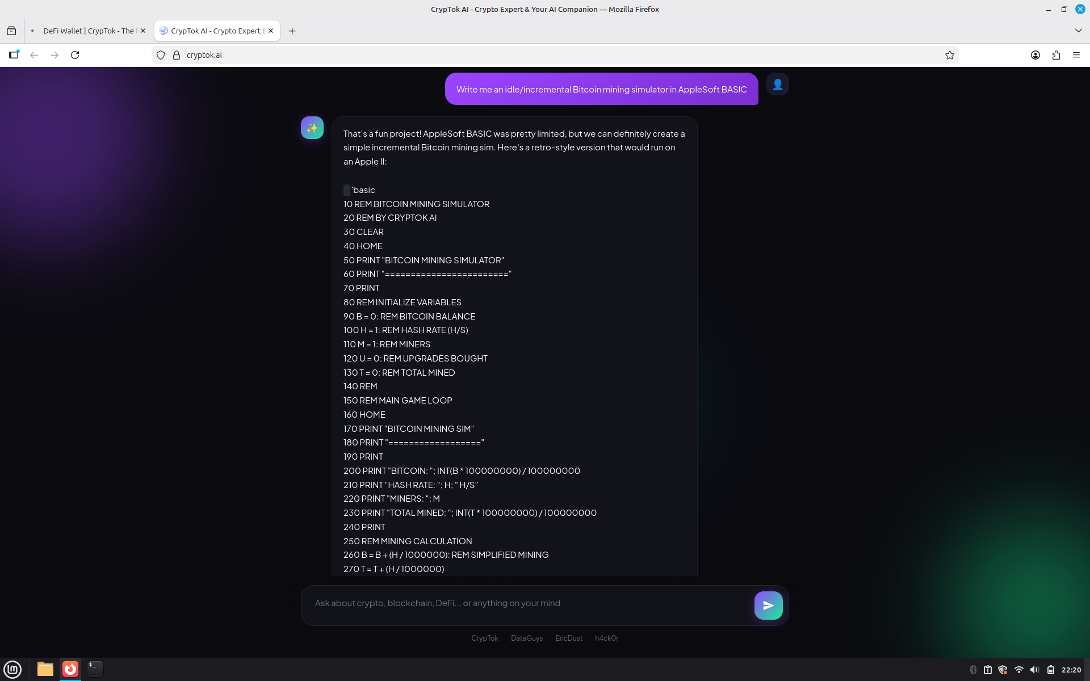Open the volume control in system tray
This screenshot has width=1090, height=681.
tap(1034, 670)
